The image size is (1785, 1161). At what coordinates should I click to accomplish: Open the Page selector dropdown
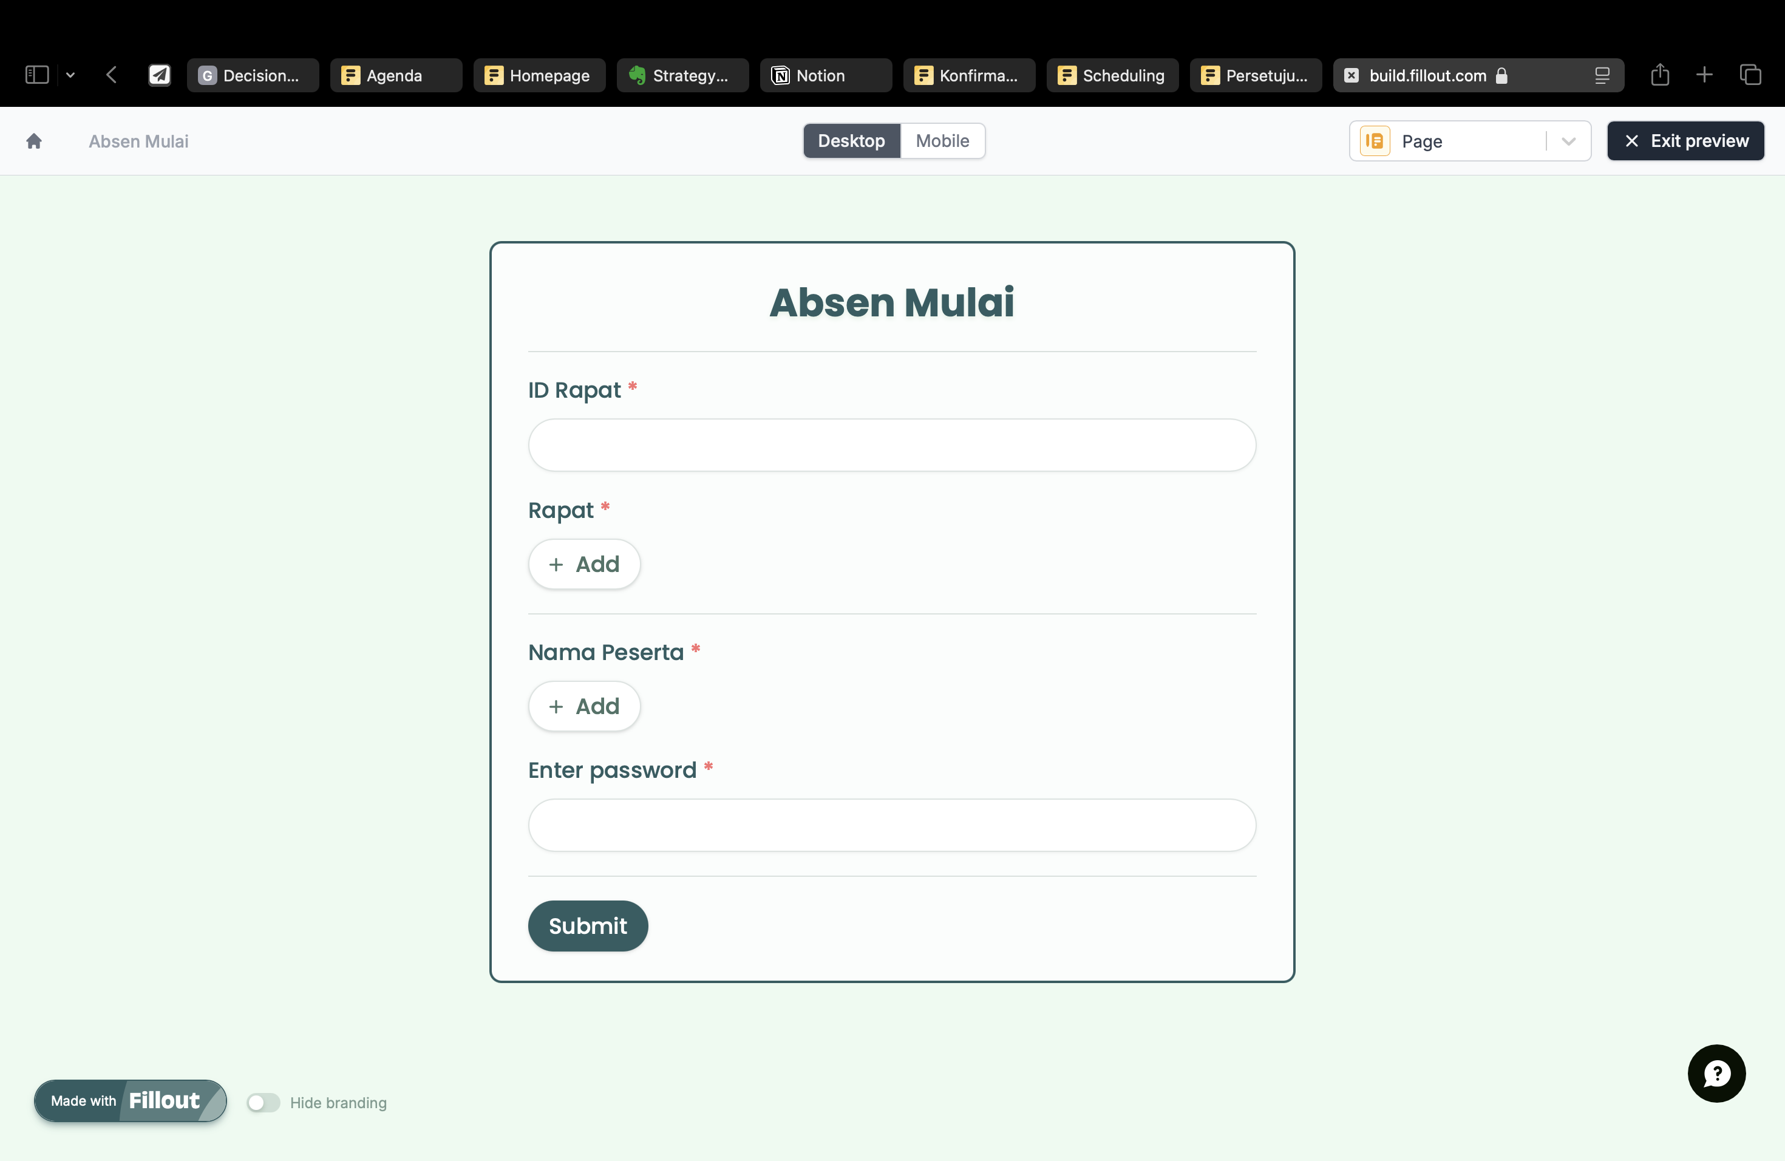pyautogui.click(x=1469, y=141)
